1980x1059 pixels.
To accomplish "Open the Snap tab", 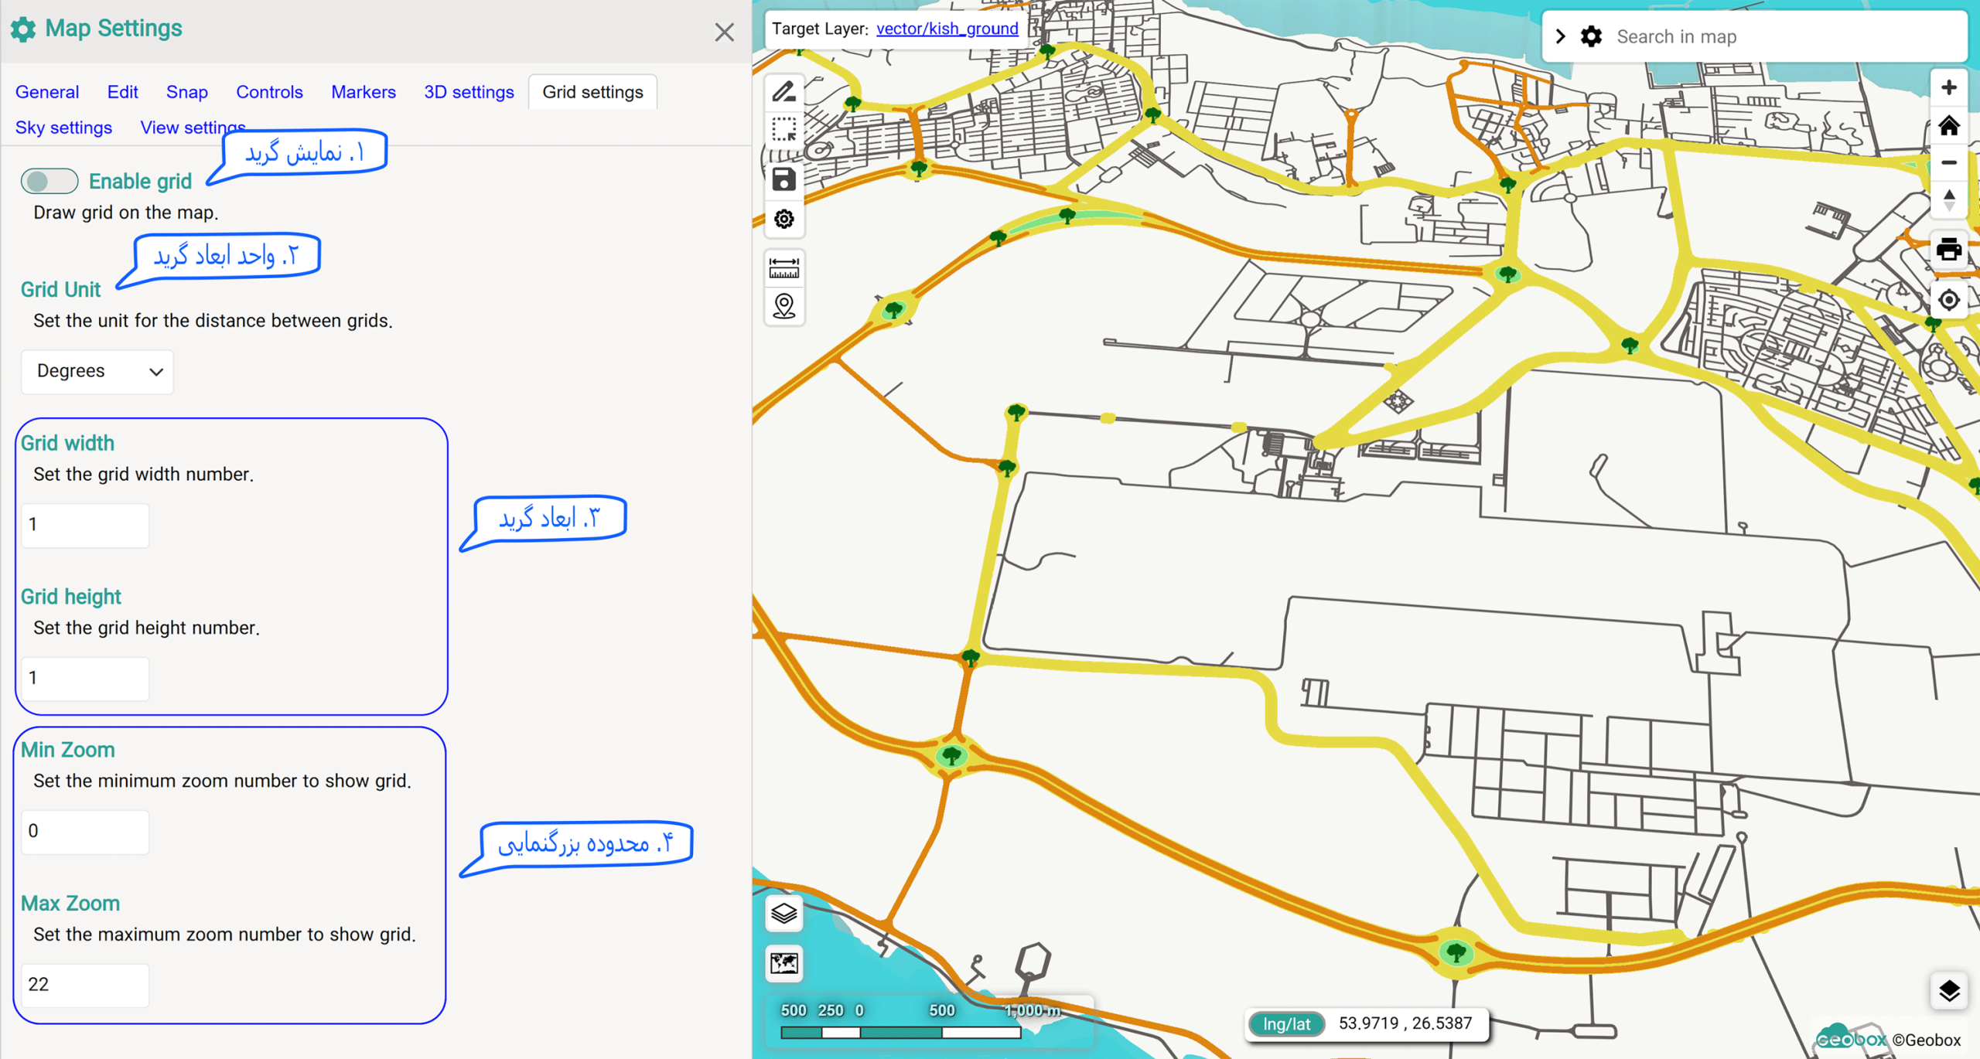I will click(186, 92).
